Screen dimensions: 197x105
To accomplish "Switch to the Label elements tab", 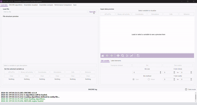I will point(116,61).
